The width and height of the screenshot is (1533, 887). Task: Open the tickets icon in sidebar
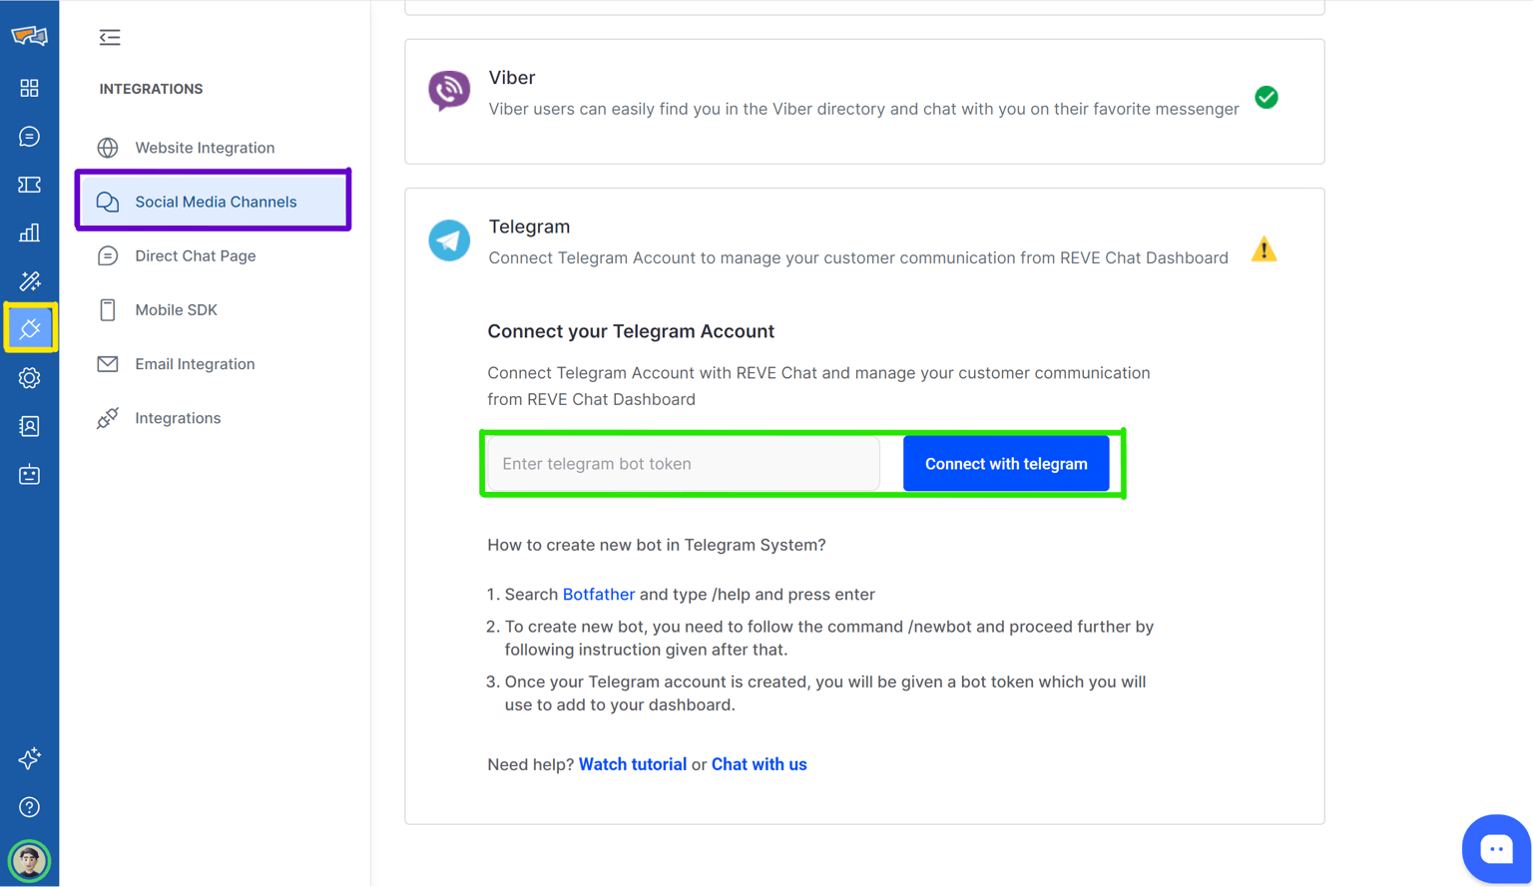(29, 185)
